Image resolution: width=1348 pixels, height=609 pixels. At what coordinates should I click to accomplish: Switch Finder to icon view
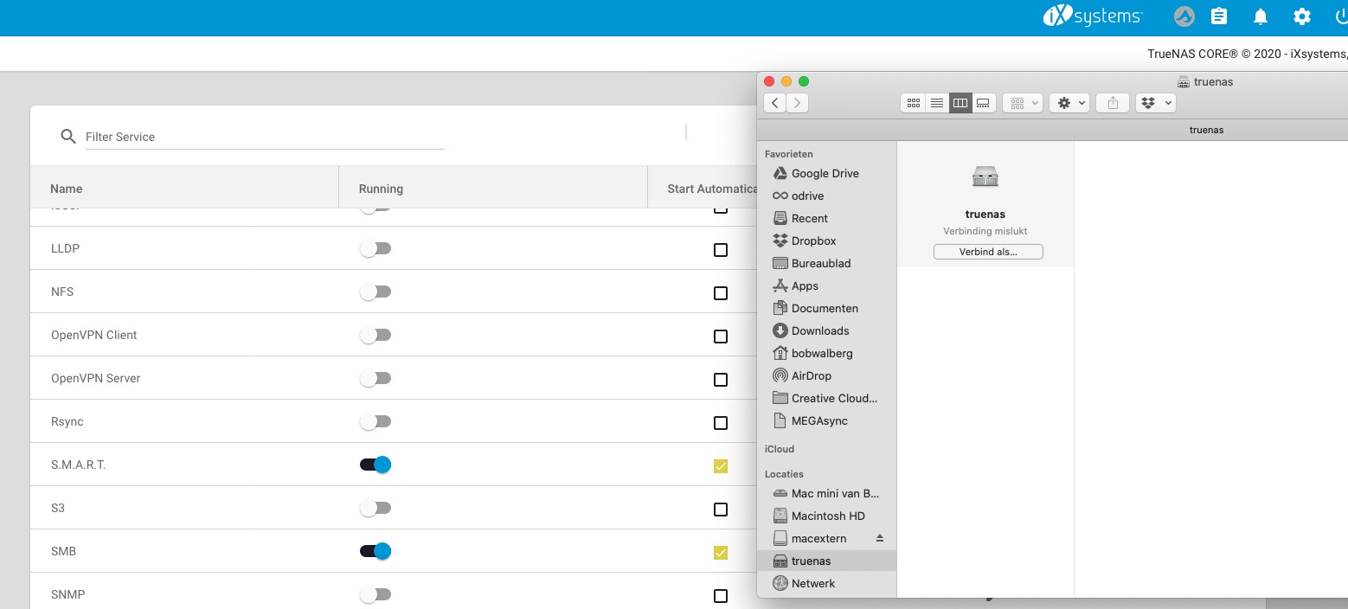pyautogui.click(x=913, y=103)
